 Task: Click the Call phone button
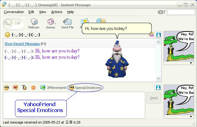pos(13,23)
